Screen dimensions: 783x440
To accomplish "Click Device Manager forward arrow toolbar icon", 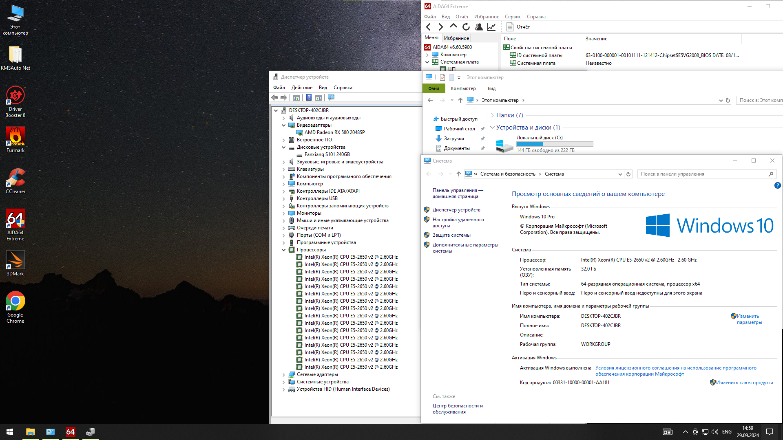I will tap(284, 98).
